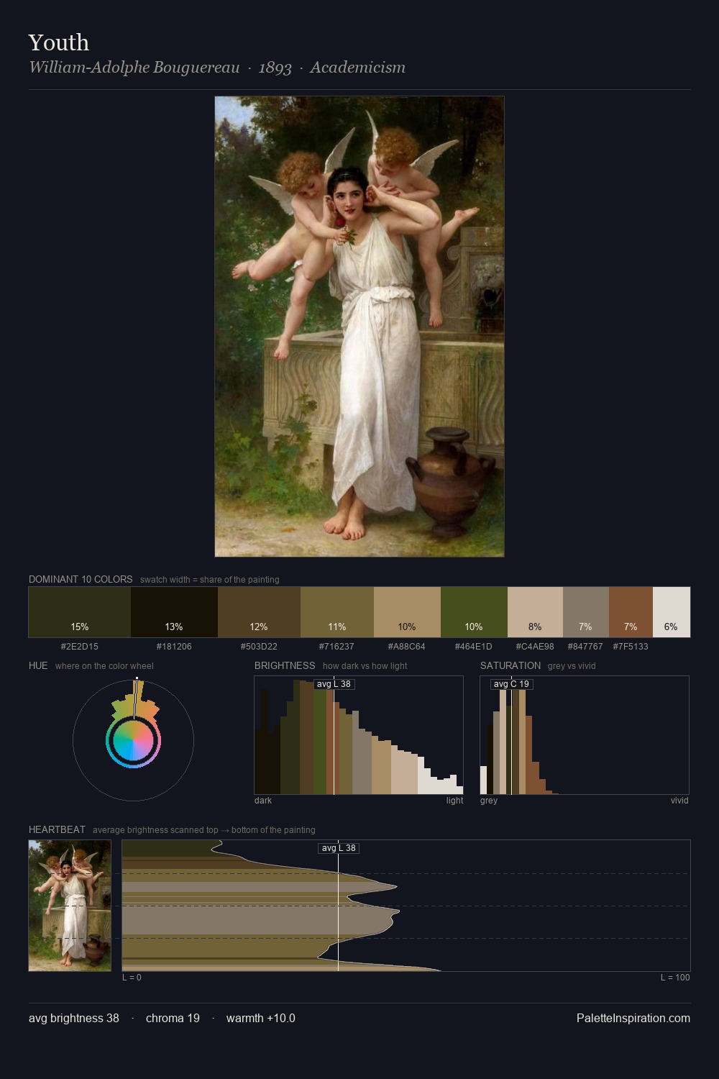Click the 'avg L 38' heartbeat label
This screenshot has height=1079, width=719.
[x=339, y=848]
